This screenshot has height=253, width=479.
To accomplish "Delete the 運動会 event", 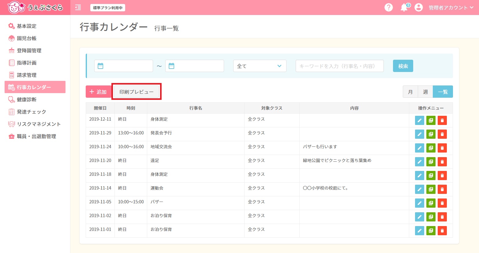I will tap(442, 189).
